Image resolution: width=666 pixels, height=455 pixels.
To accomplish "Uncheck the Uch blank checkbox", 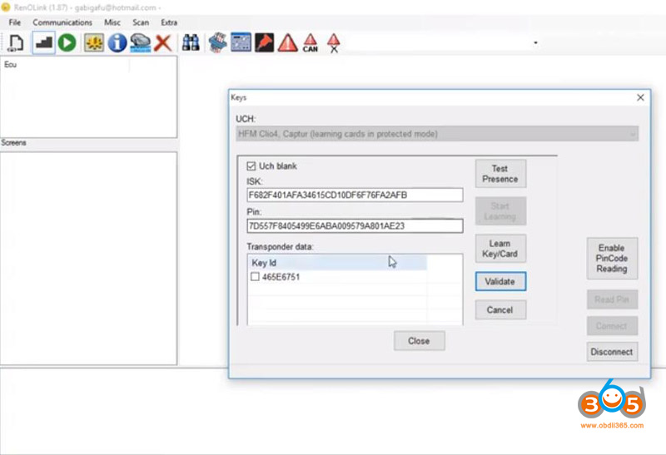I will (x=252, y=166).
